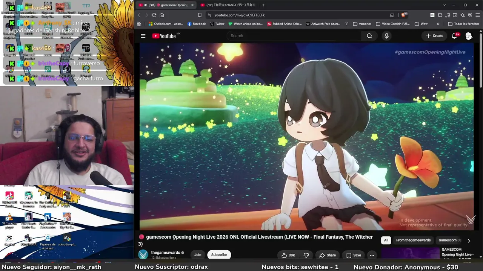Open the vamonos bookmarks folder
This screenshot has height=271, width=483.
[362, 24]
